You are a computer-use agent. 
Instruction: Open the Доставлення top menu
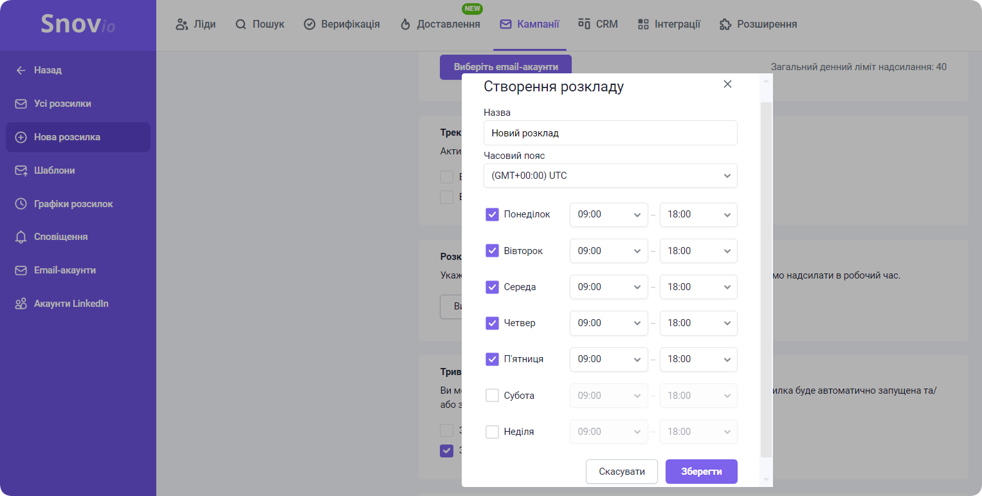pos(440,24)
